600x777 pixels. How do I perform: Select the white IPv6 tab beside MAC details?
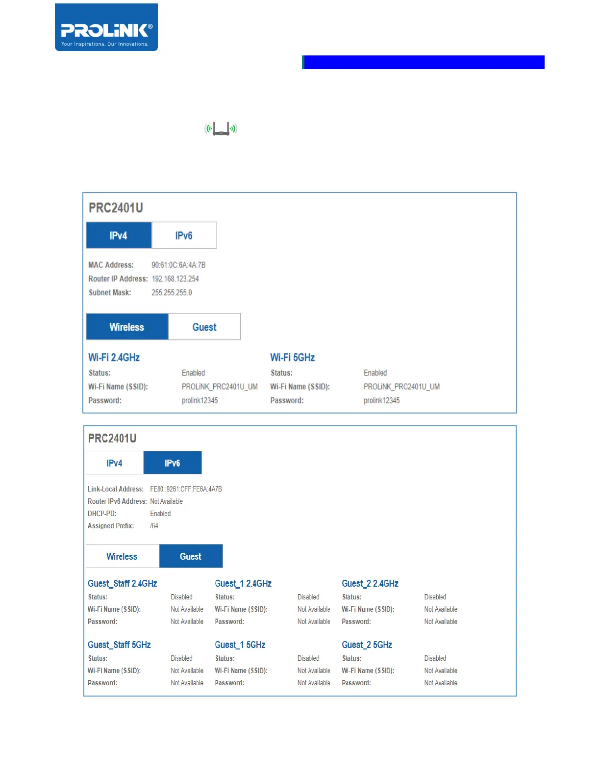click(184, 235)
